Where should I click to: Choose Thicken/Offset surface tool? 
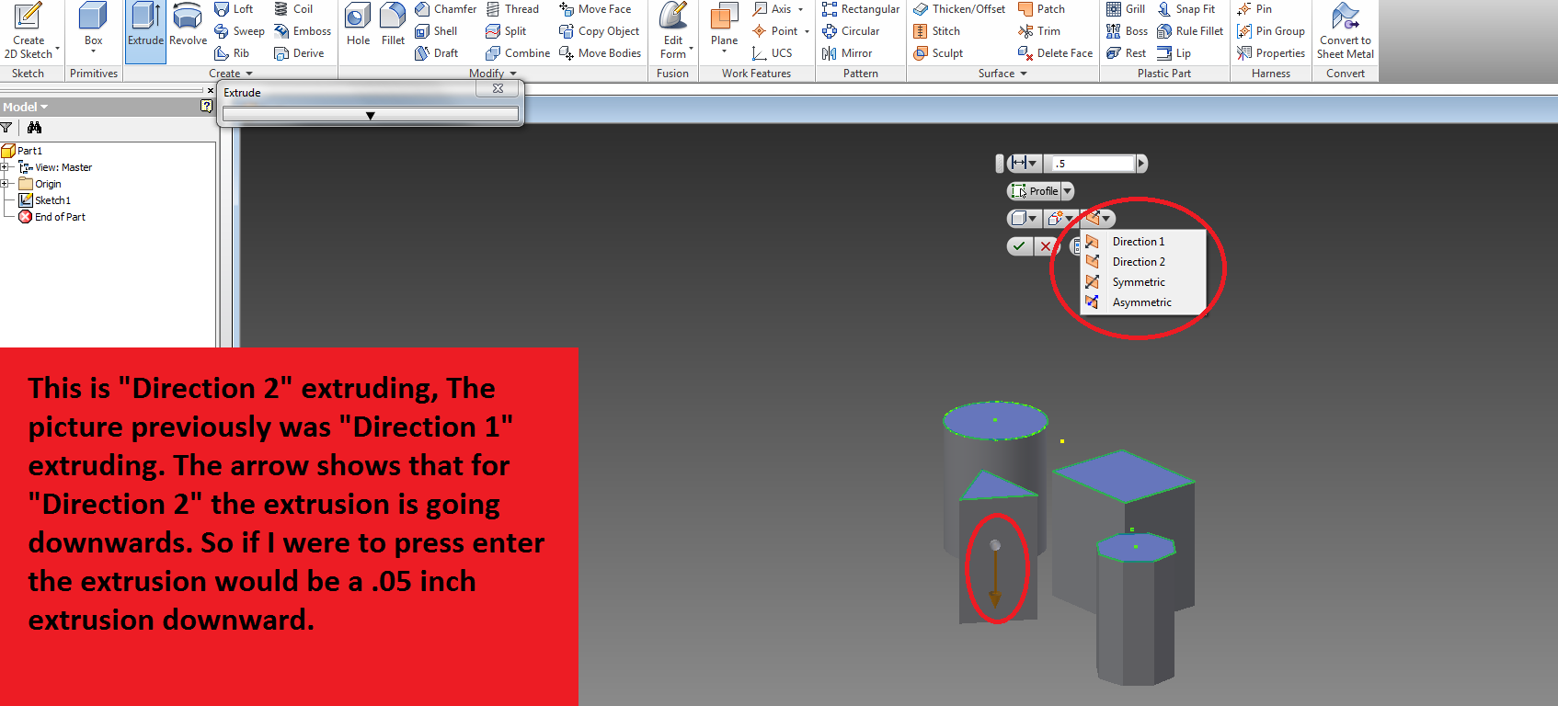tap(959, 9)
